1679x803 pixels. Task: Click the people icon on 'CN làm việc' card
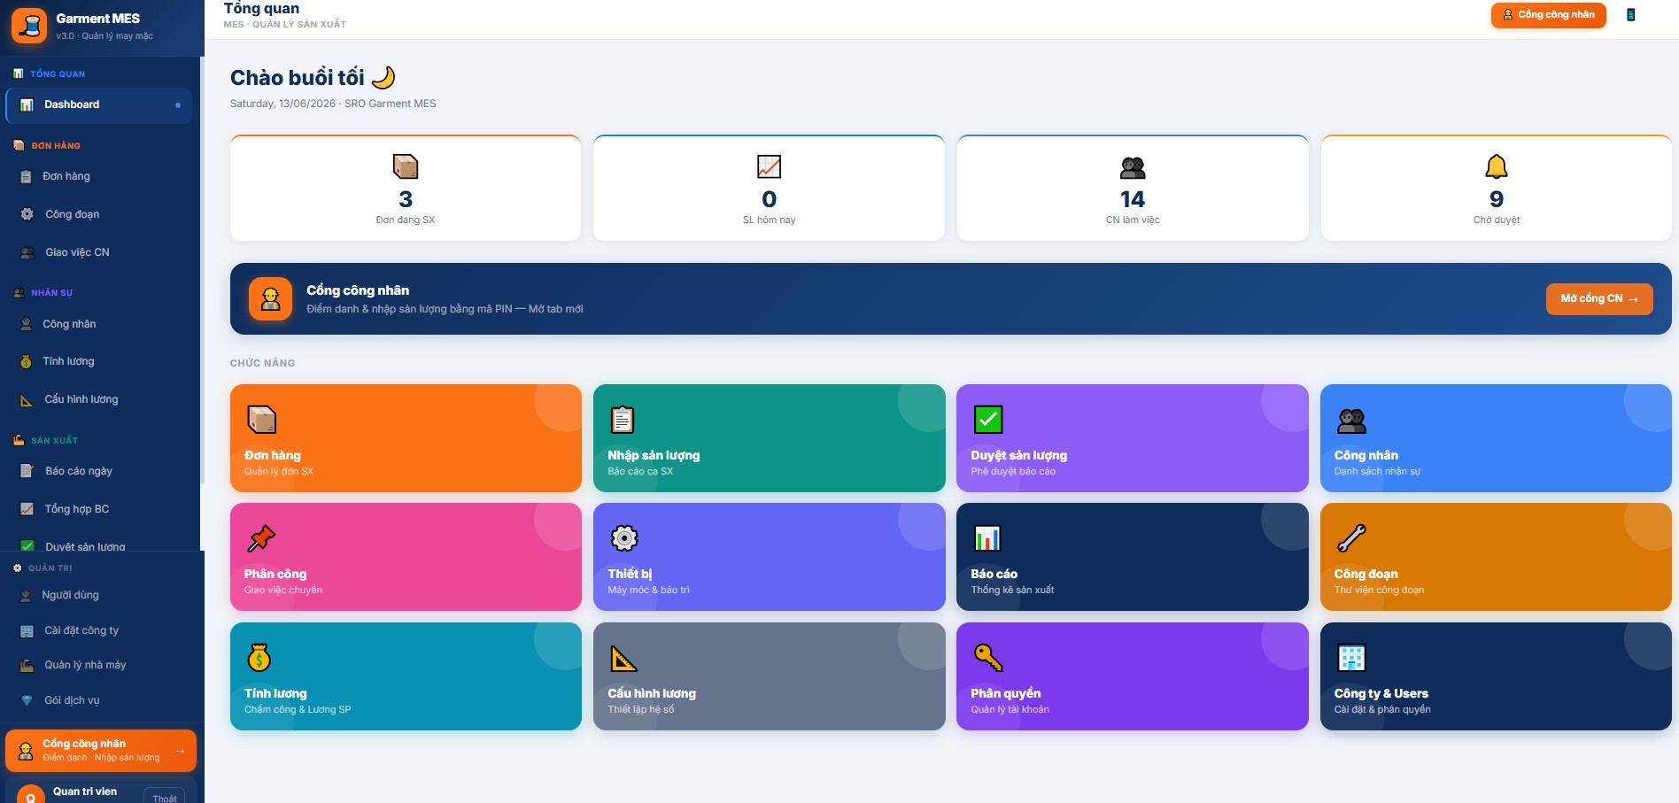click(x=1133, y=166)
